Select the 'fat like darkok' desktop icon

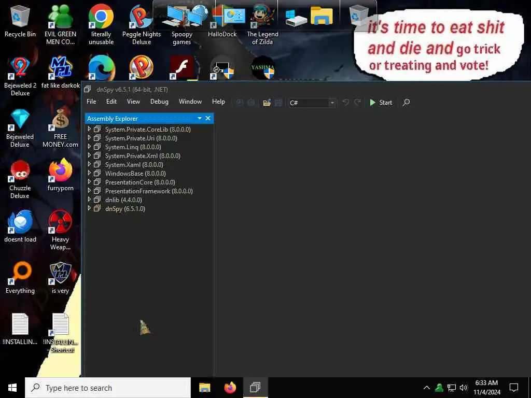tap(60, 73)
